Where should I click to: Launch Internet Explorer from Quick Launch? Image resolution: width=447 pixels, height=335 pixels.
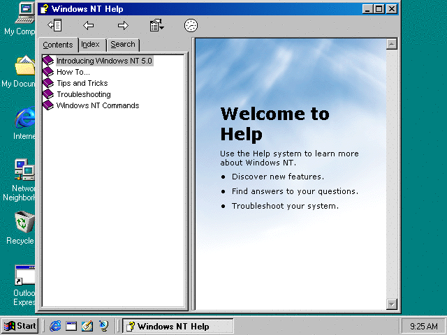(x=55, y=326)
